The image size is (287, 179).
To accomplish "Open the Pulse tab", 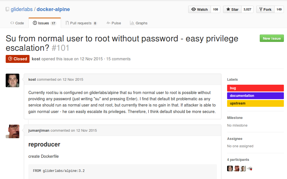I will 114,23.
